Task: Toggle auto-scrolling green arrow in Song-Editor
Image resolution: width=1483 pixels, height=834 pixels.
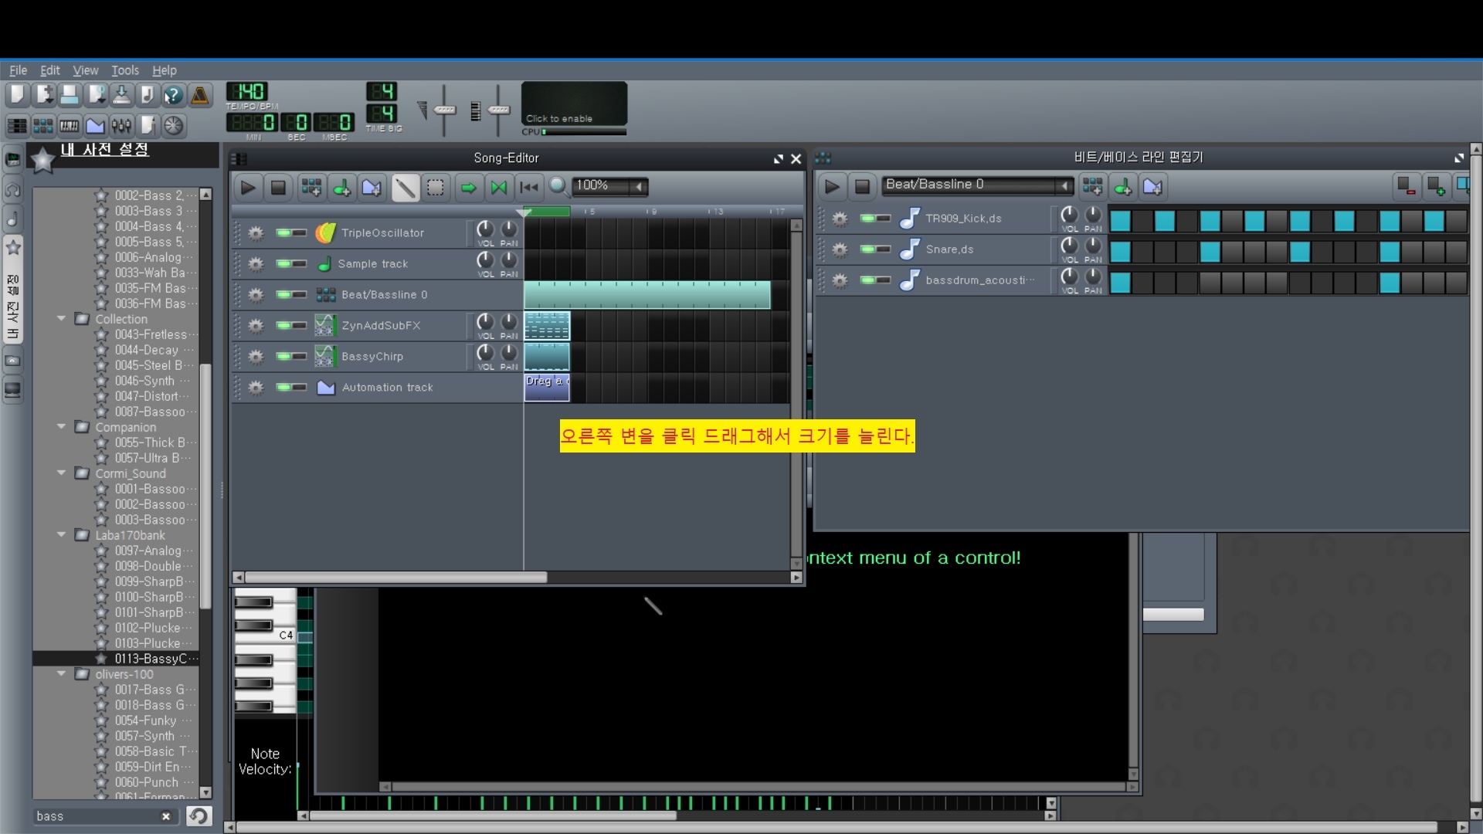Action: coord(468,187)
